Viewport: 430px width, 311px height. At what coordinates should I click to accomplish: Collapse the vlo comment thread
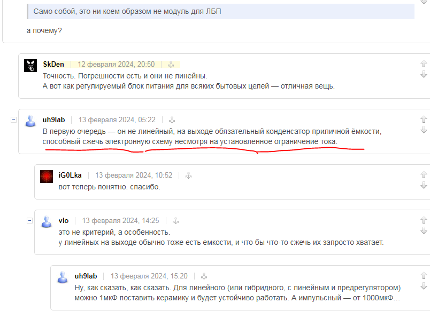(29, 221)
